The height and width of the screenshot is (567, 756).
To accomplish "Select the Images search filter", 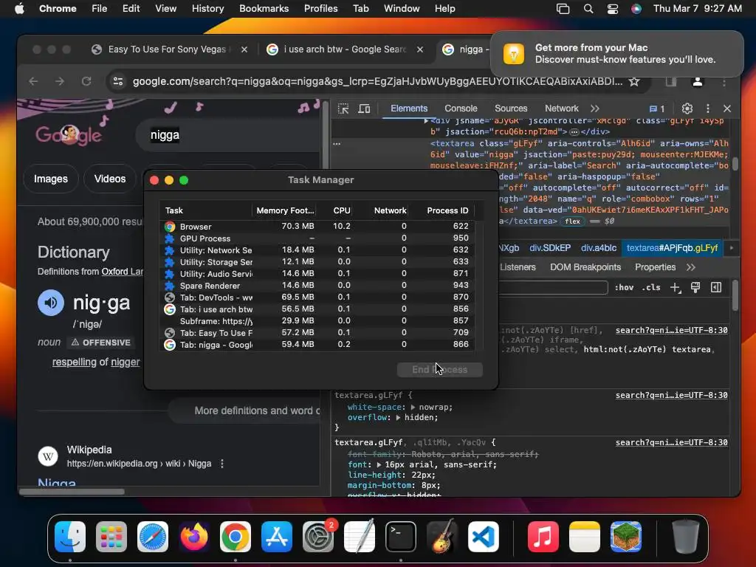I will pyautogui.click(x=51, y=179).
